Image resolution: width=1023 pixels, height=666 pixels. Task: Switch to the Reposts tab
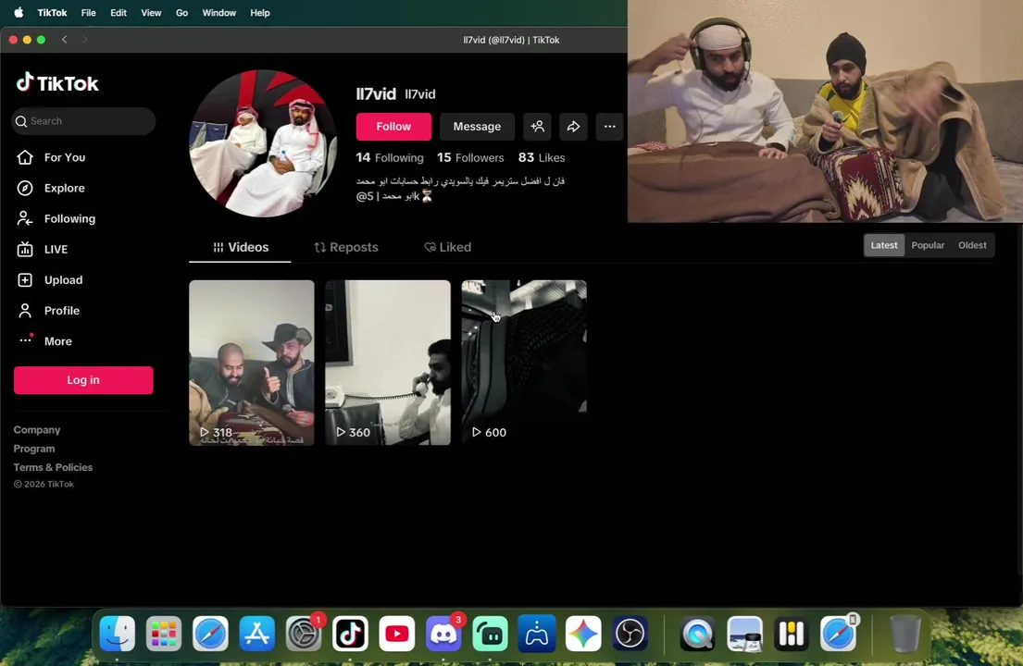point(346,247)
